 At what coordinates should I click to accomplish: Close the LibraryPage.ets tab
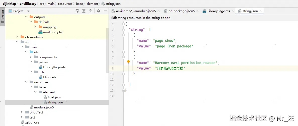pos(233,11)
